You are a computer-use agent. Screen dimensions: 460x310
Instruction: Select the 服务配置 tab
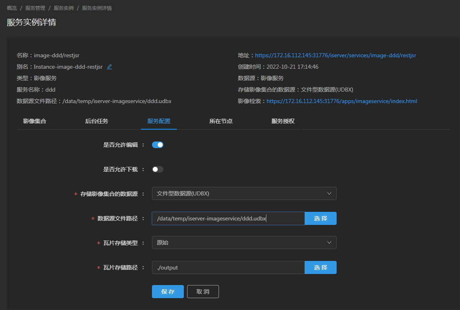tap(159, 121)
